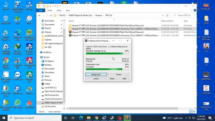This screenshot has height=121, width=215.
Task: Switch to WinRAR taskbar icon
Action: (x=127, y=118)
